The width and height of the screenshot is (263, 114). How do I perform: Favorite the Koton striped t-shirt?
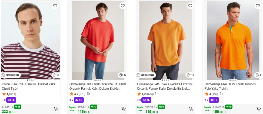[55, 6]
